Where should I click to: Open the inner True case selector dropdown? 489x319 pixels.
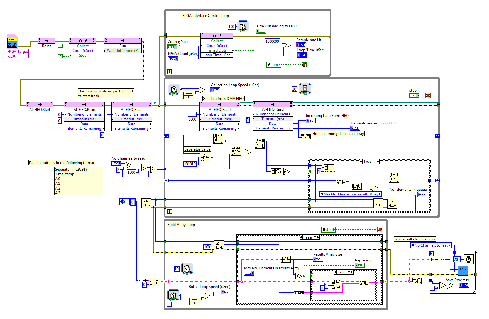[x=349, y=272]
